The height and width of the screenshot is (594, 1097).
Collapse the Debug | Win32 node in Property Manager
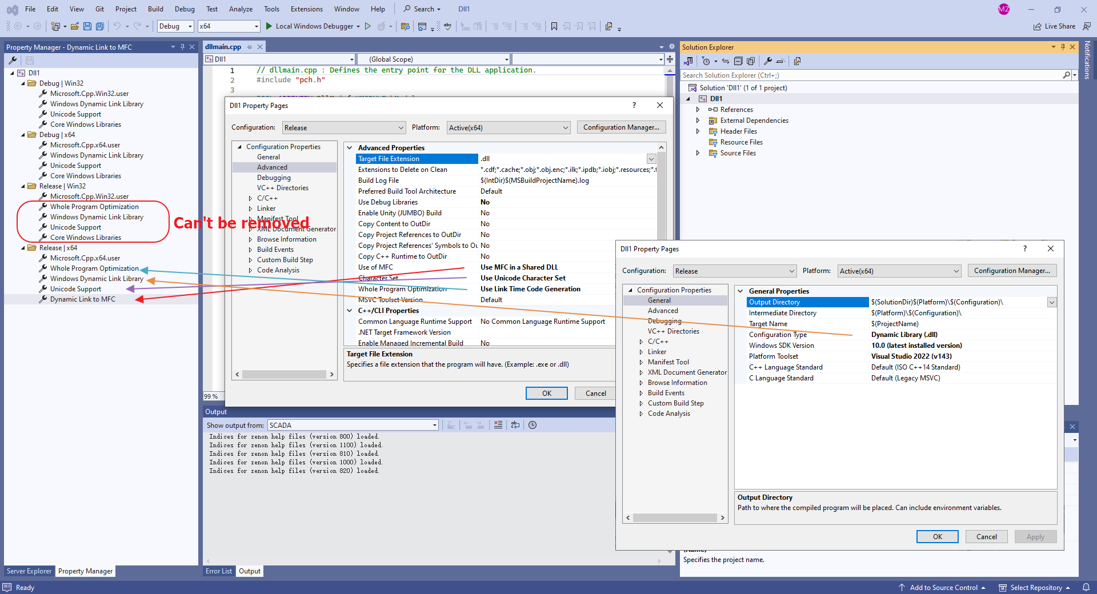23,83
